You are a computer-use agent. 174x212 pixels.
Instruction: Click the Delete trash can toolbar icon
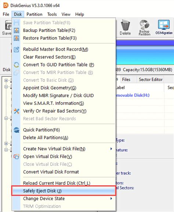point(125,25)
